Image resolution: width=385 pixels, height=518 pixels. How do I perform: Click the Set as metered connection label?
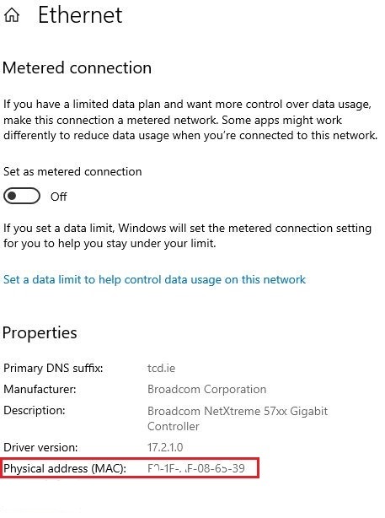(x=72, y=172)
